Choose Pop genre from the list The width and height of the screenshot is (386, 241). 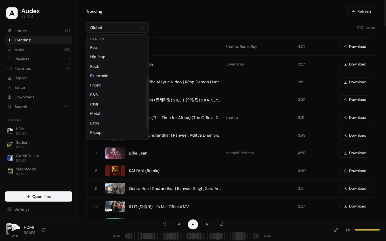(x=116, y=47)
